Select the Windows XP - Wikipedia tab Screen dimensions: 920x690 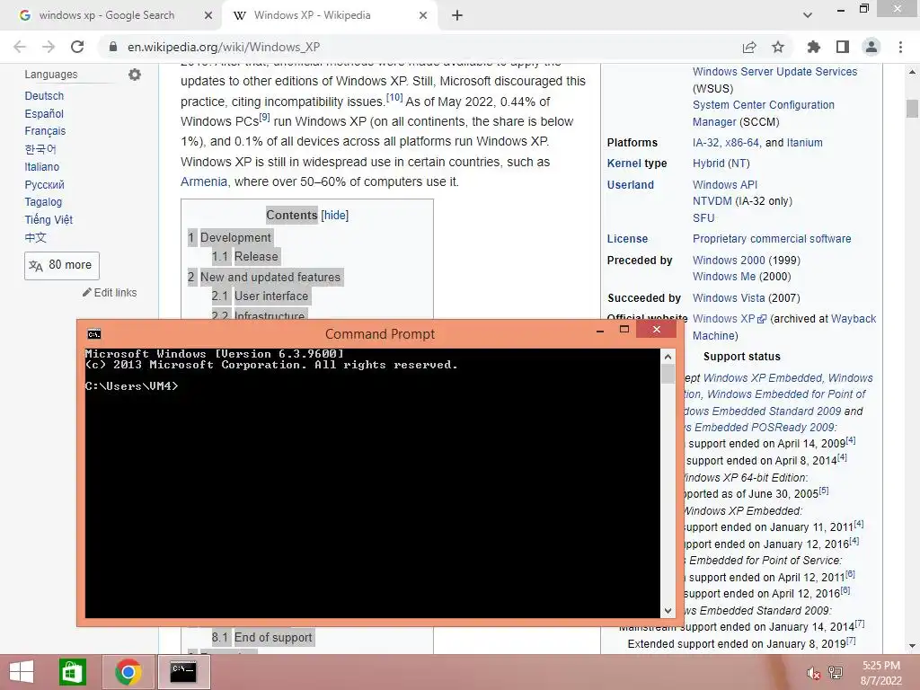tap(313, 15)
